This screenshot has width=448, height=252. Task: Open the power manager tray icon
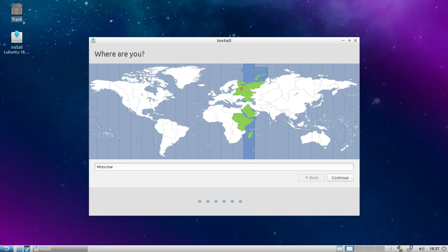click(400, 249)
